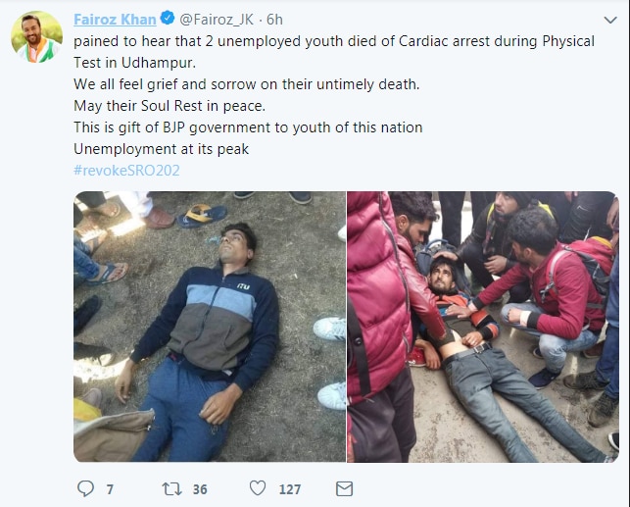Image resolution: width=630 pixels, height=507 pixels.
Task: Retweet using the retweet arrows icon
Action: [172, 489]
